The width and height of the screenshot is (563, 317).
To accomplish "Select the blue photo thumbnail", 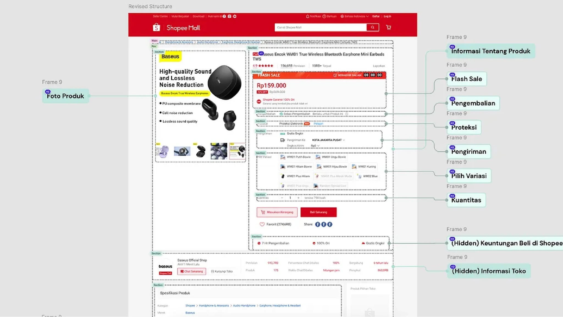I will tap(219, 151).
